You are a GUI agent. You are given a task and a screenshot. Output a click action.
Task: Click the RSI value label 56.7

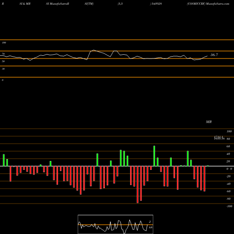pos(214,55)
